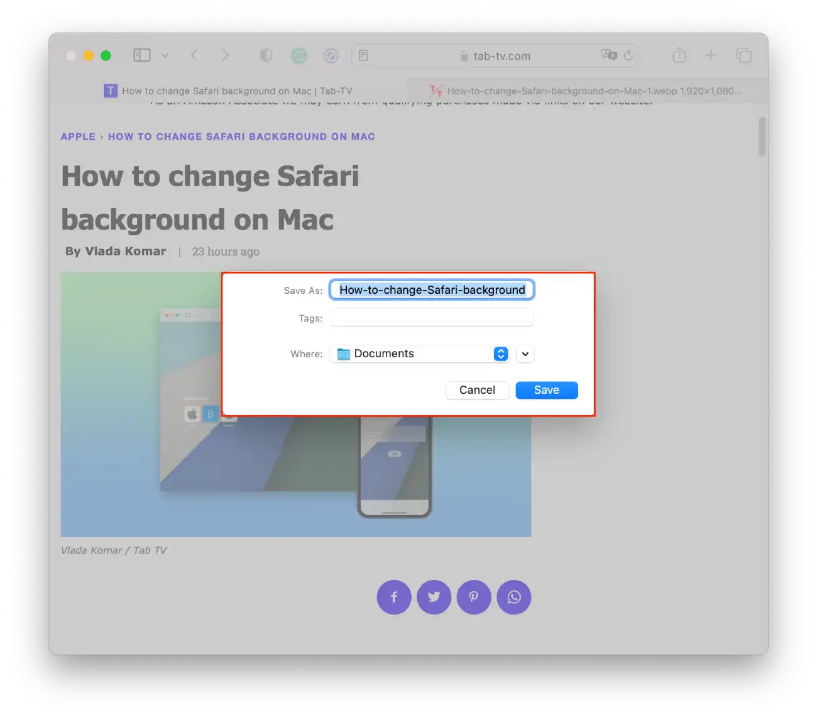The width and height of the screenshot is (817, 719).
Task: Click the privacy shield icon
Action: [x=266, y=55]
